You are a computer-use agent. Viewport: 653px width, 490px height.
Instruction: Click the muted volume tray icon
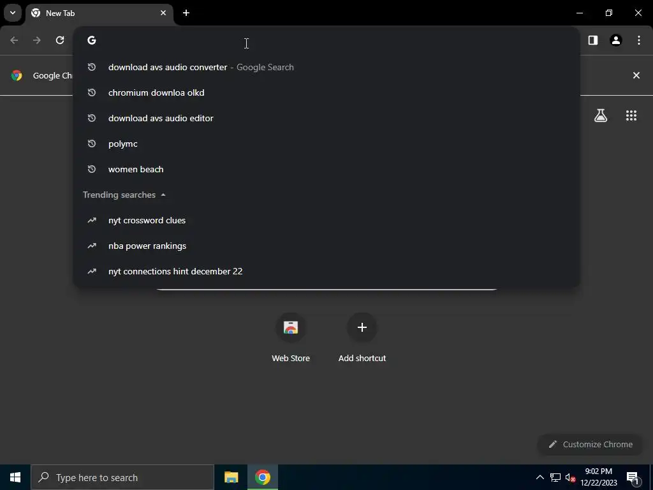(x=570, y=477)
